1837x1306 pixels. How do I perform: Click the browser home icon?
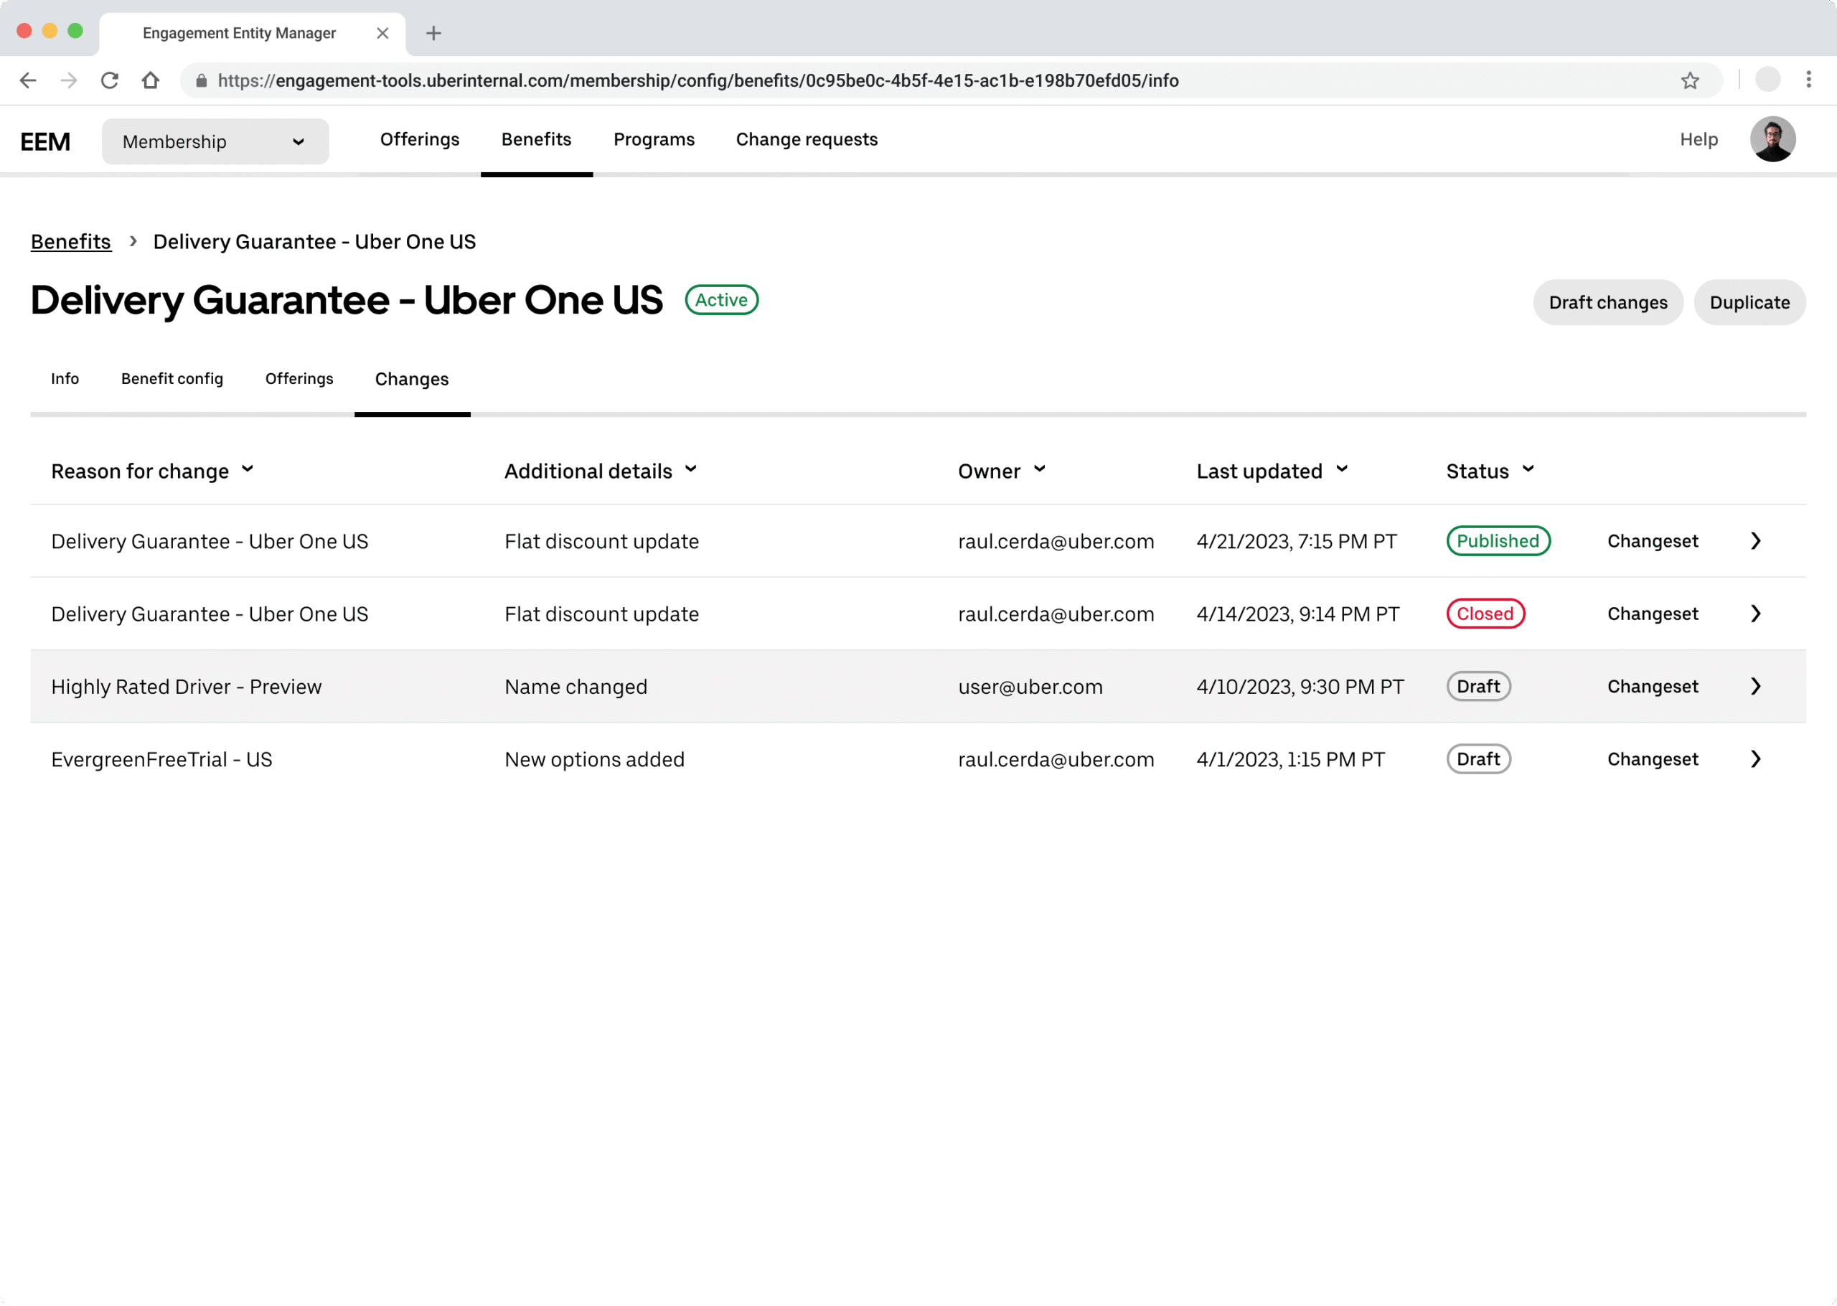(151, 80)
